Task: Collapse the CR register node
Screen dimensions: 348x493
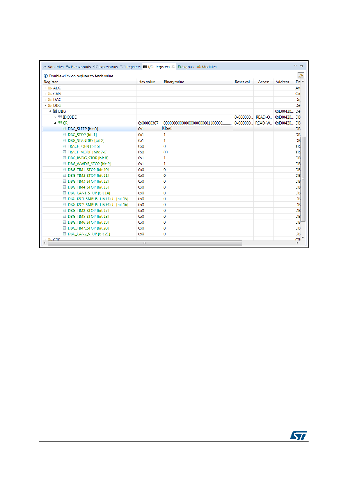Action: click(55, 123)
